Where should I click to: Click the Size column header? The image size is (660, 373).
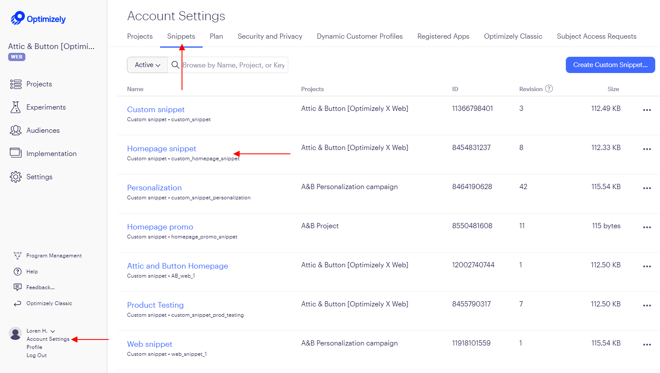click(x=613, y=89)
